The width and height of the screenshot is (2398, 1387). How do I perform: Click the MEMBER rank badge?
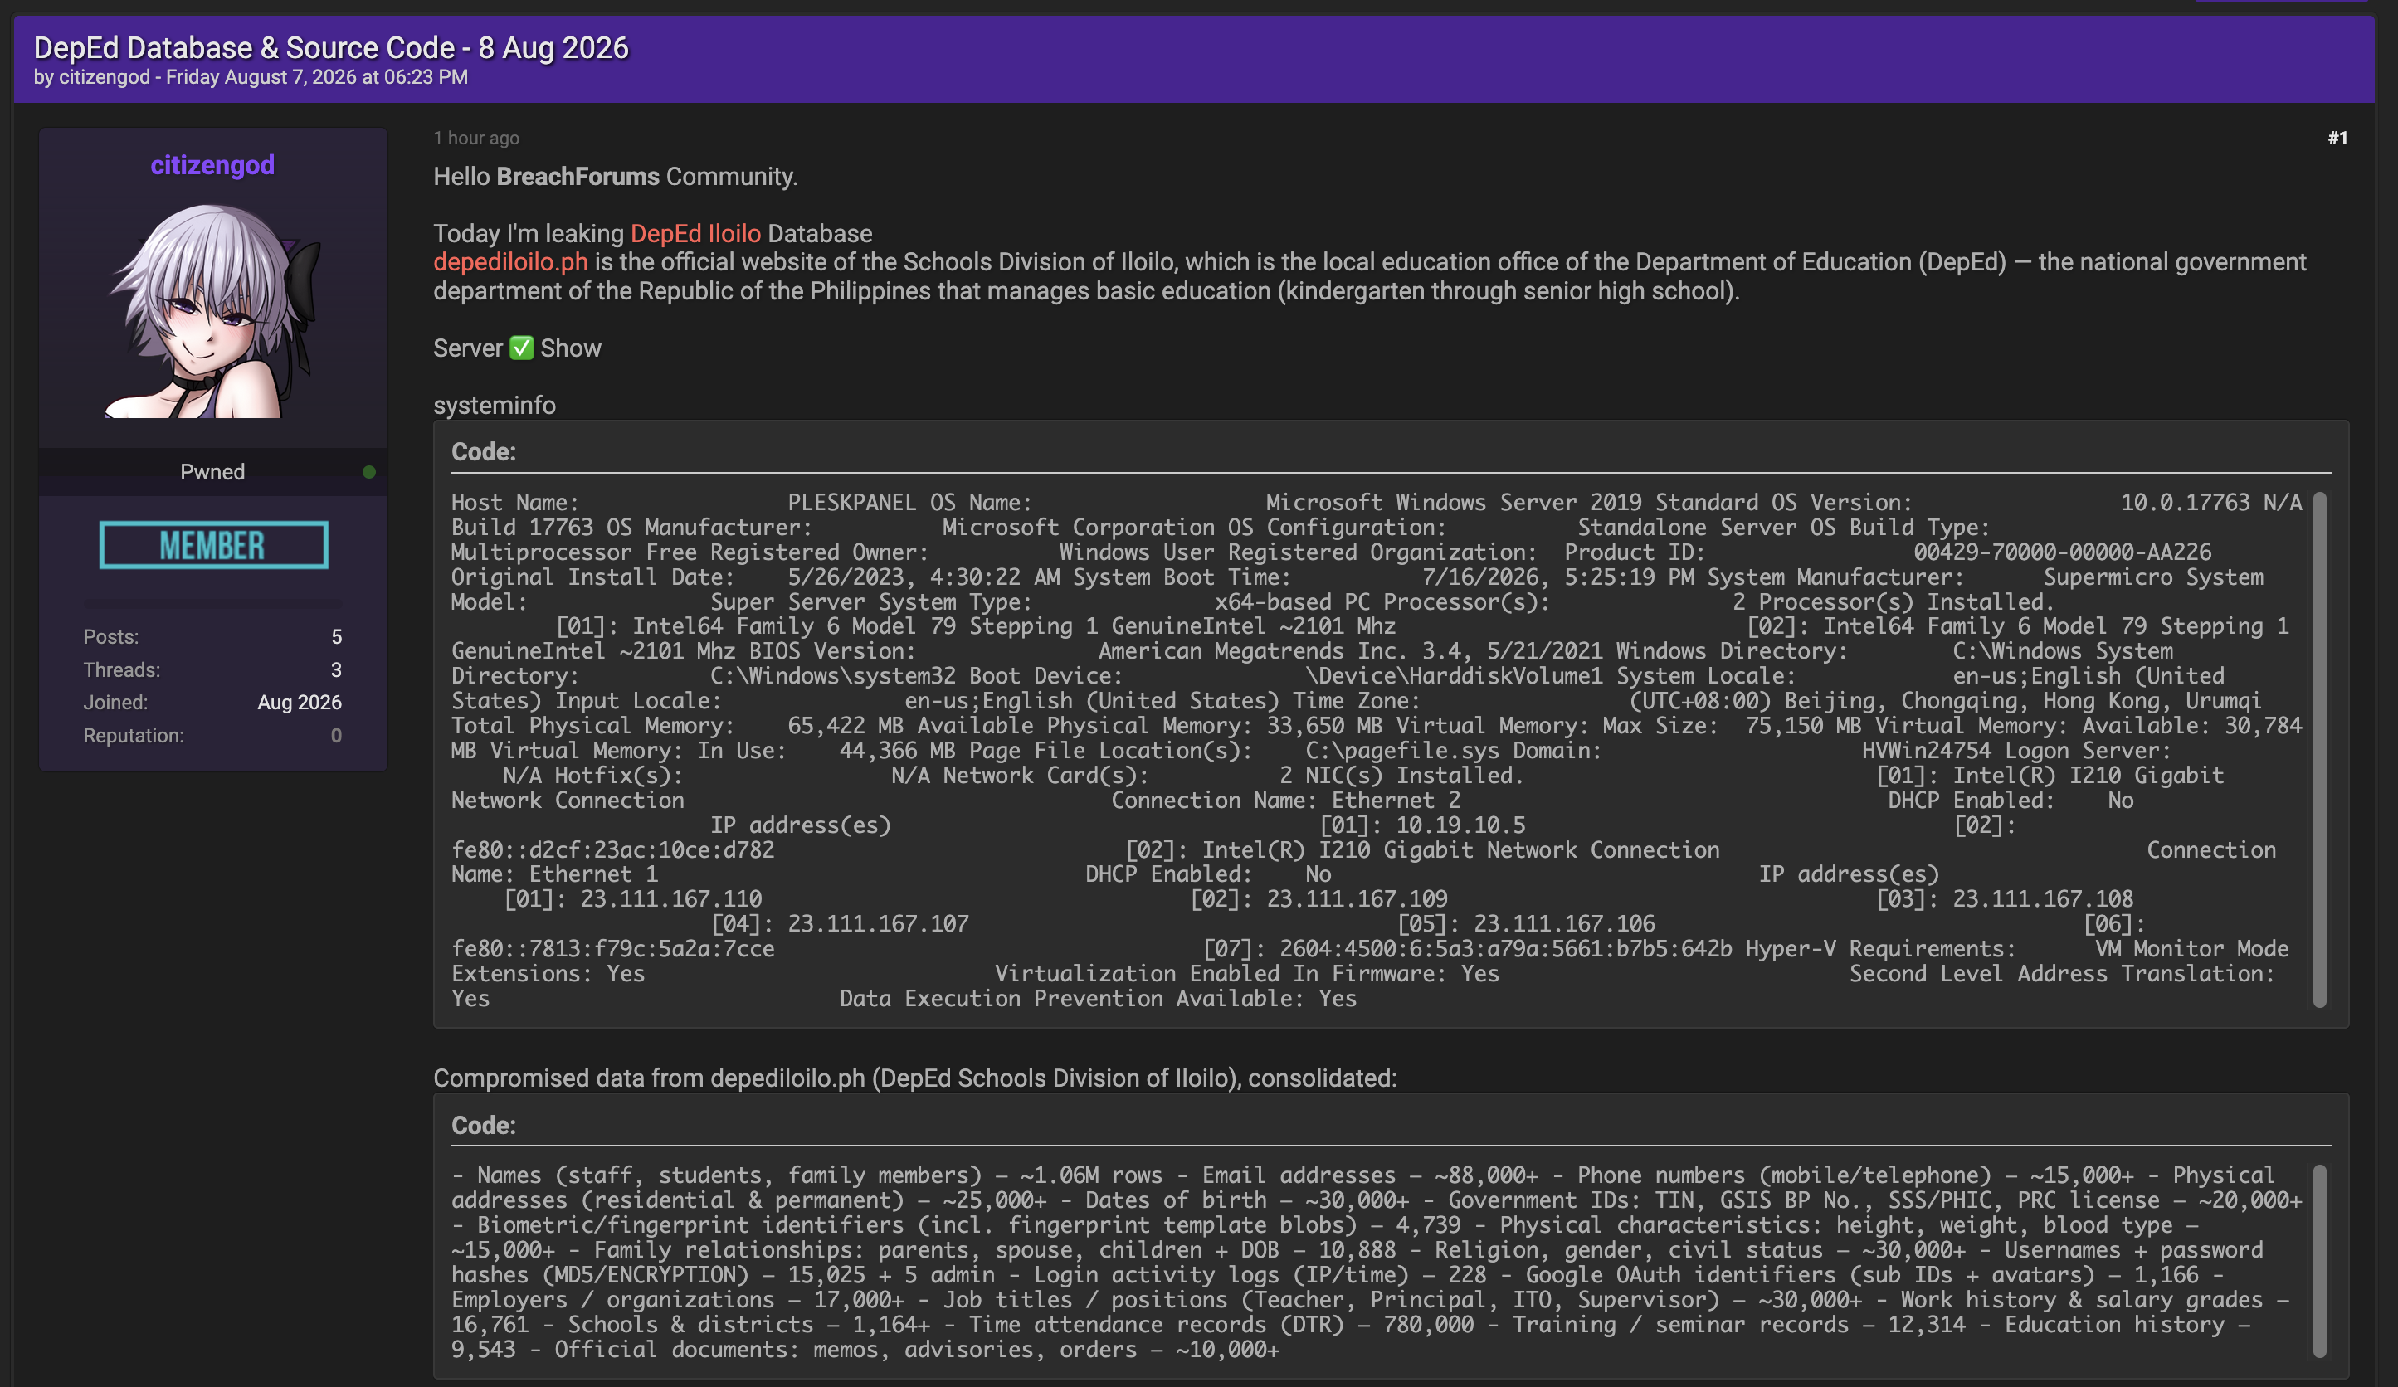point(214,545)
